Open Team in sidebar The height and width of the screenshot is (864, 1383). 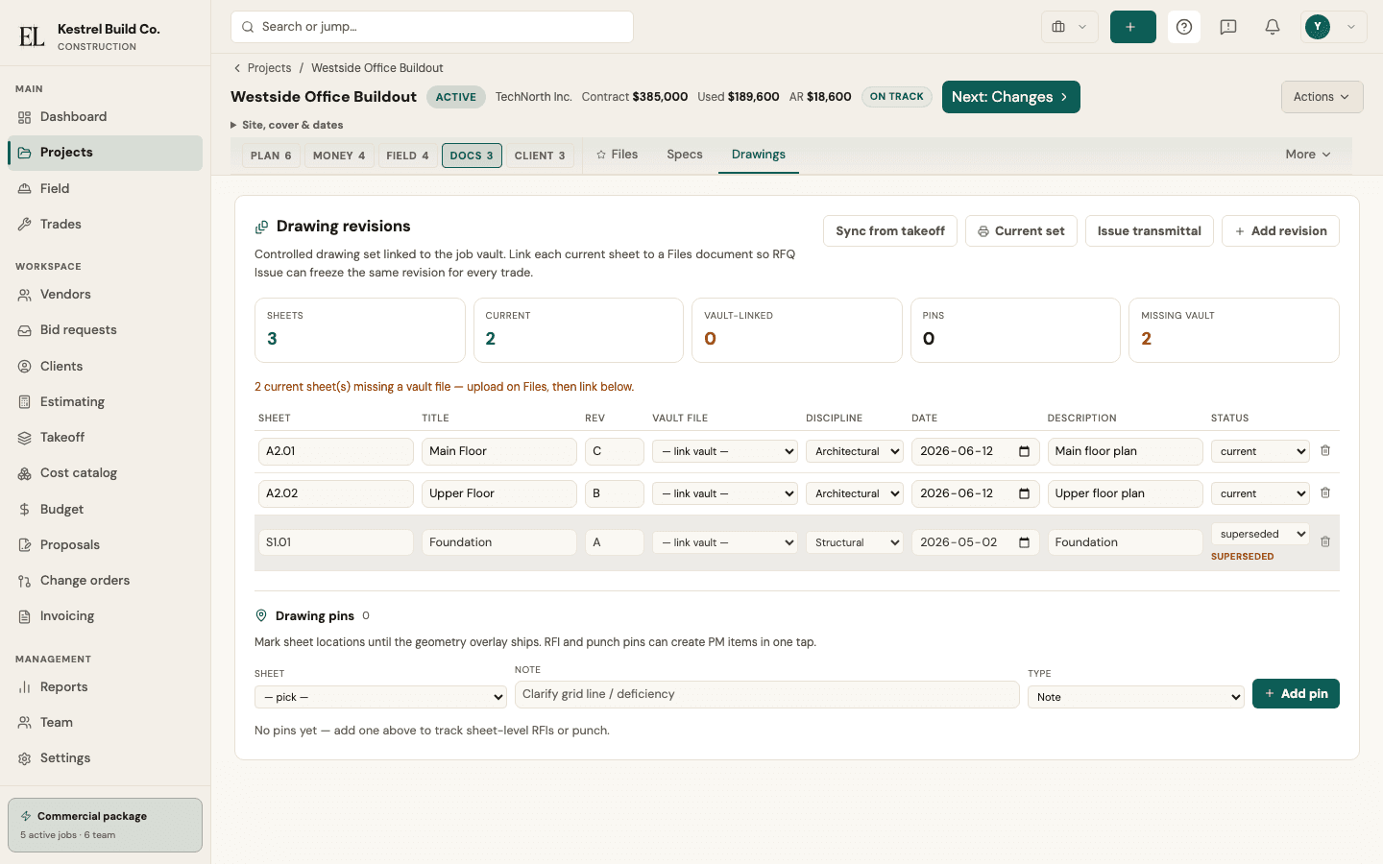coord(105,723)
